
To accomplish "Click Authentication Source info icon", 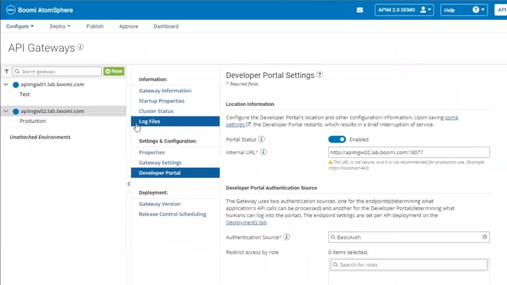I will pos(286,237).
